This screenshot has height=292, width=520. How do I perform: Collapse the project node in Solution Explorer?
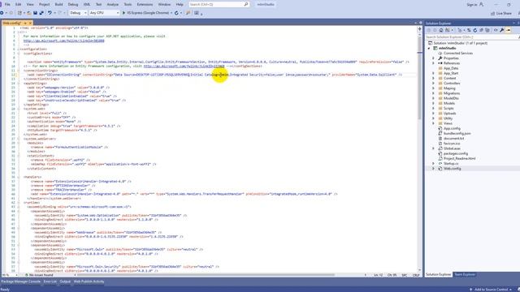click(x=429, y=49)
